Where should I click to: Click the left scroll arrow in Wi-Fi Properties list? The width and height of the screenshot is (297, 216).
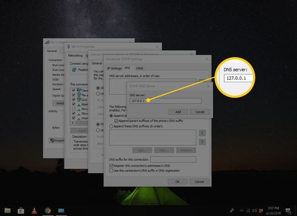72,123
